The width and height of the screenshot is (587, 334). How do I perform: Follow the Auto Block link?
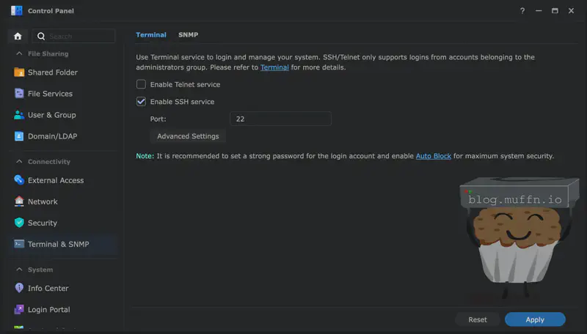tap(433, 156)
